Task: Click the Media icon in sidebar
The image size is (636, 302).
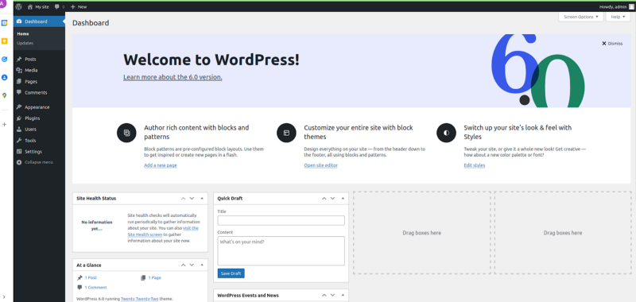Action: click(19, 70)
